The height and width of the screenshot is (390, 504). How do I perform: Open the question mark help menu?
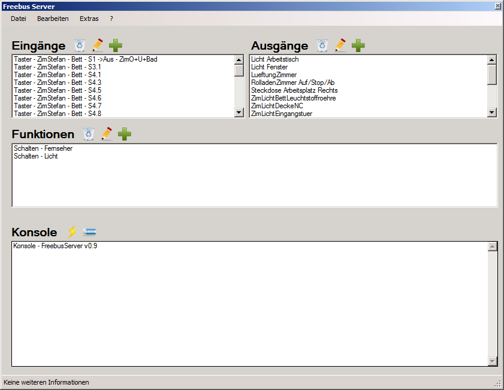click(x=111, y=19)
